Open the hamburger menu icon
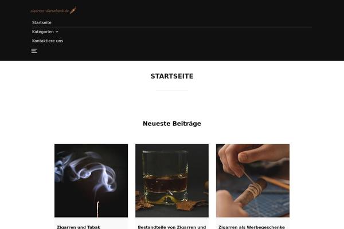344x229 pixels. [34, 51]
